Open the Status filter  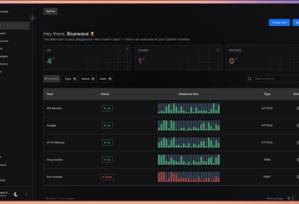click(x=87, y=79)
